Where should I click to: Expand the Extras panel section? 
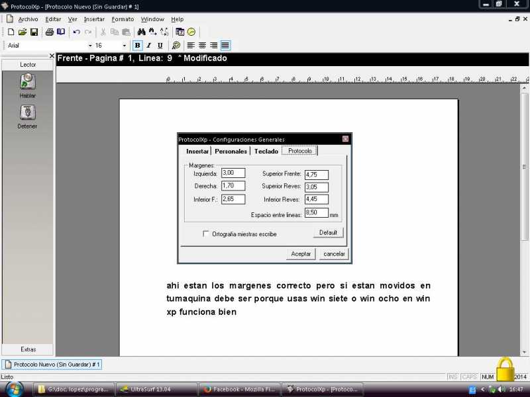pyautogui.click(x=28, y=349)
